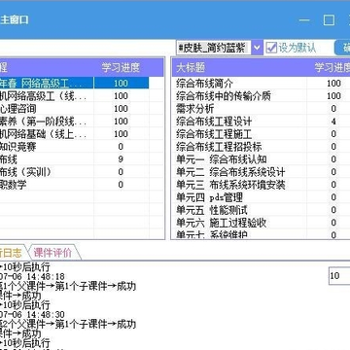Viewport: 350px width, 350px height.
Task: Select the 综合布线工程设计 row
Action: point(262,122)
